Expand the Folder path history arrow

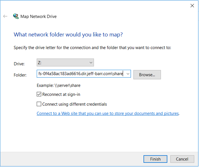click(128, 74)
